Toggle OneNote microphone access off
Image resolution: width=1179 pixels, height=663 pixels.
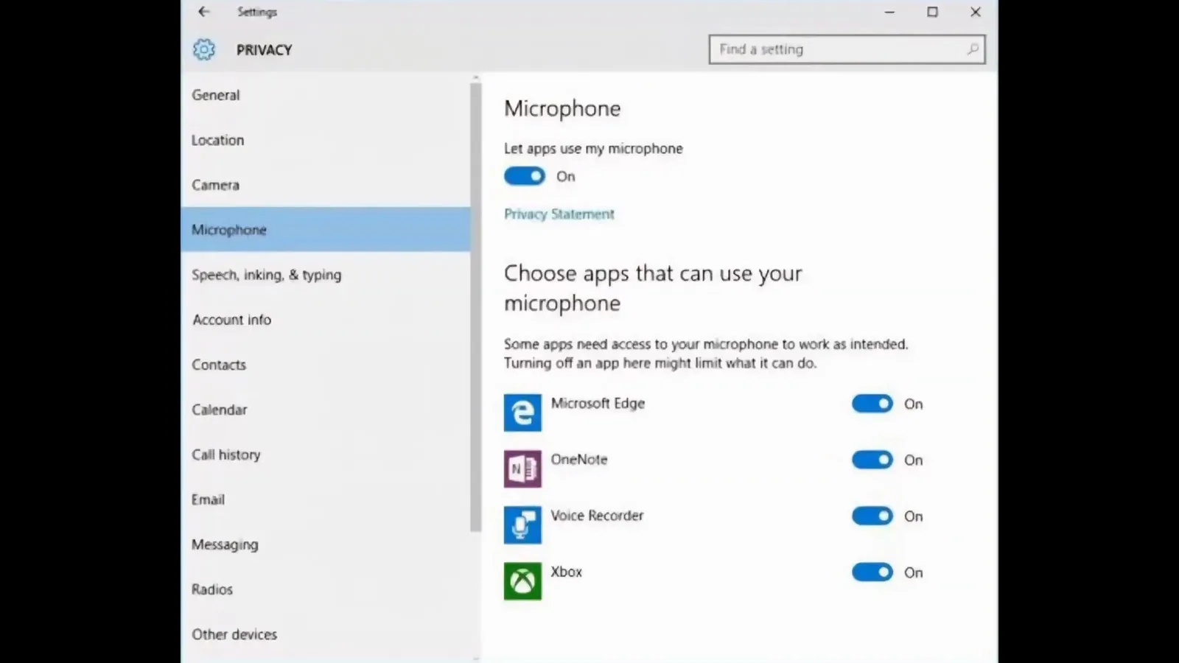tap(872, 460)
